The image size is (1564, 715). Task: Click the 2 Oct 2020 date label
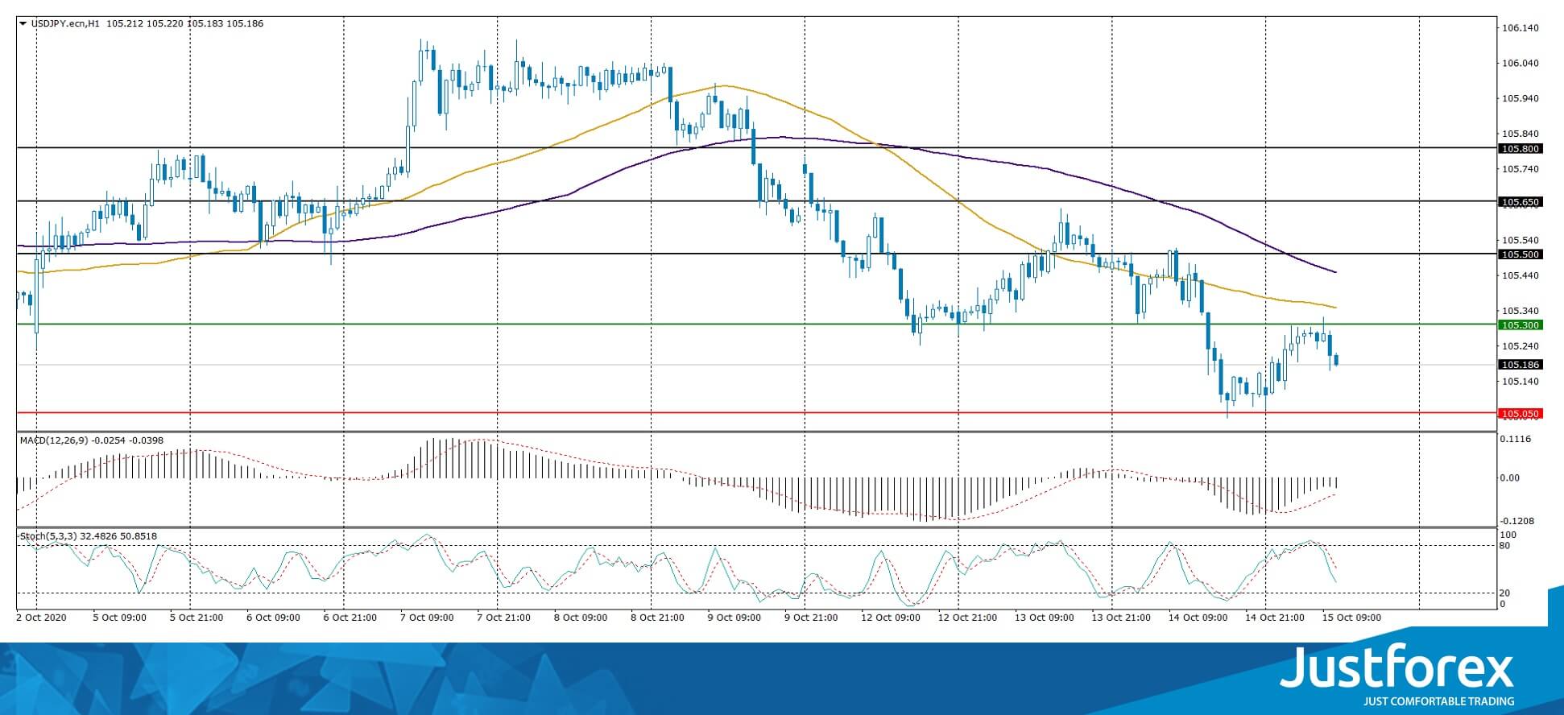[42, 618]
